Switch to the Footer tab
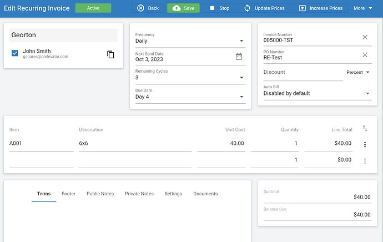 68,194
